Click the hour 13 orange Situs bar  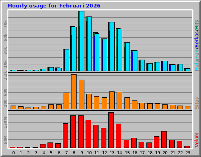(112, 100)
